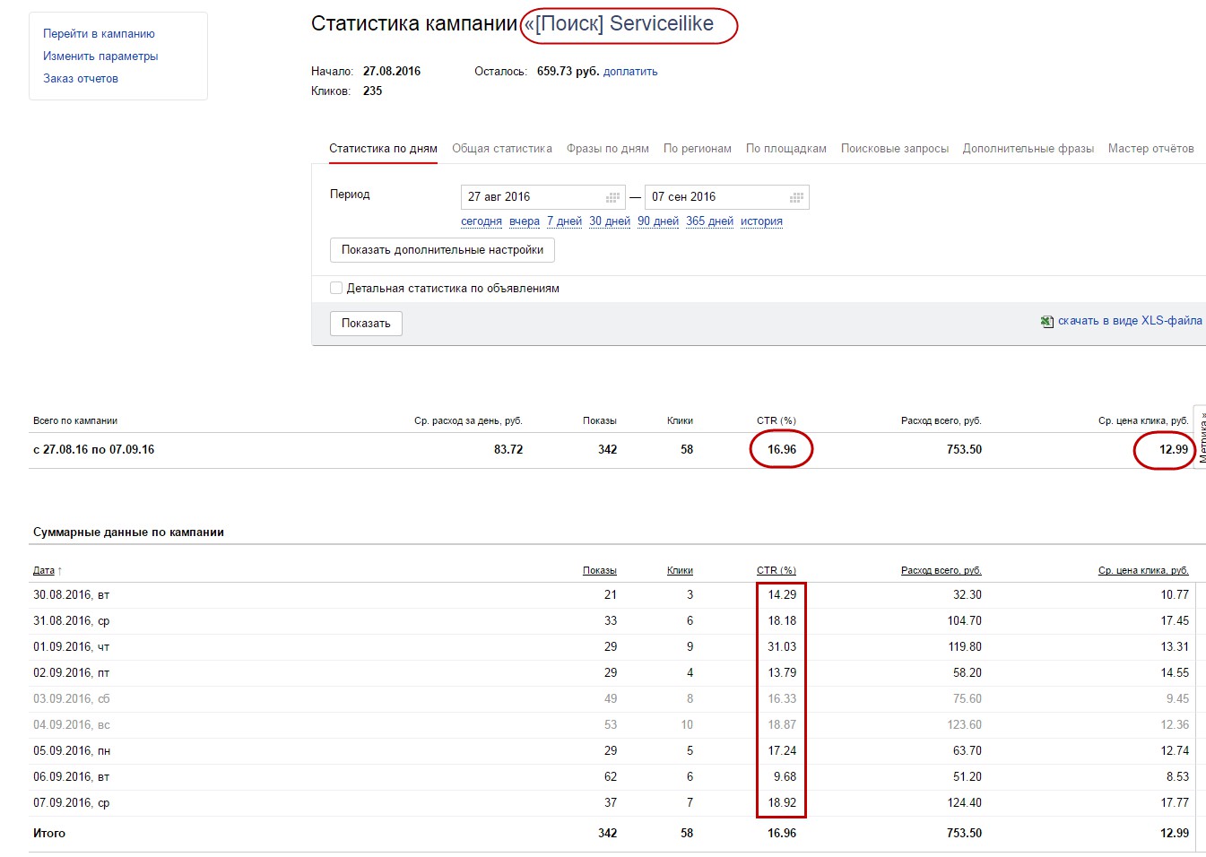Click spend value 124.40

click(x=965, y=803)
